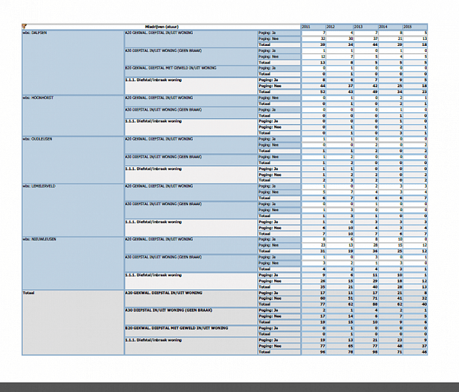Click the A30 DIEFSTAL (GEEN BRAAK) category under DALFSEN
Viewport: 459px width, 392px height.
point(163,50)
